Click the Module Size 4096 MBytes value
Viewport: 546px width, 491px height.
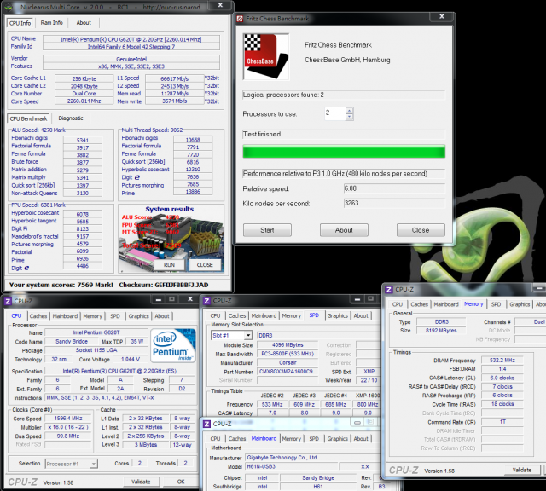288,345
